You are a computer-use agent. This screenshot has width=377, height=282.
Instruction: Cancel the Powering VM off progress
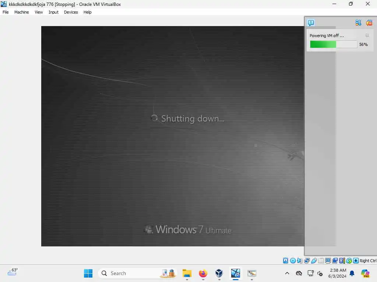(367, 36)
